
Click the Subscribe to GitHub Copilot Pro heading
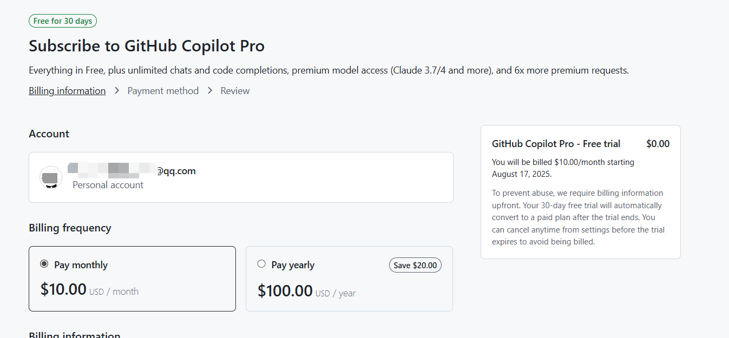click(x=147, y=46)
